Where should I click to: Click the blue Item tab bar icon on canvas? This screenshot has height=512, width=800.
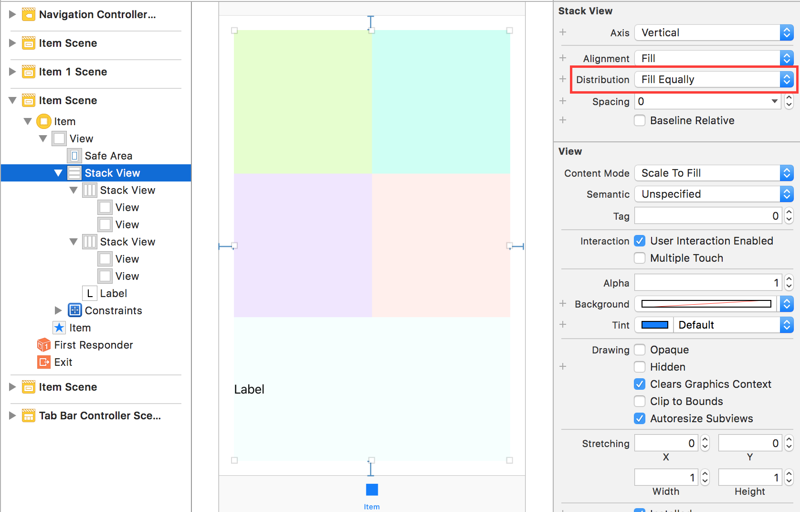point(372,490)
